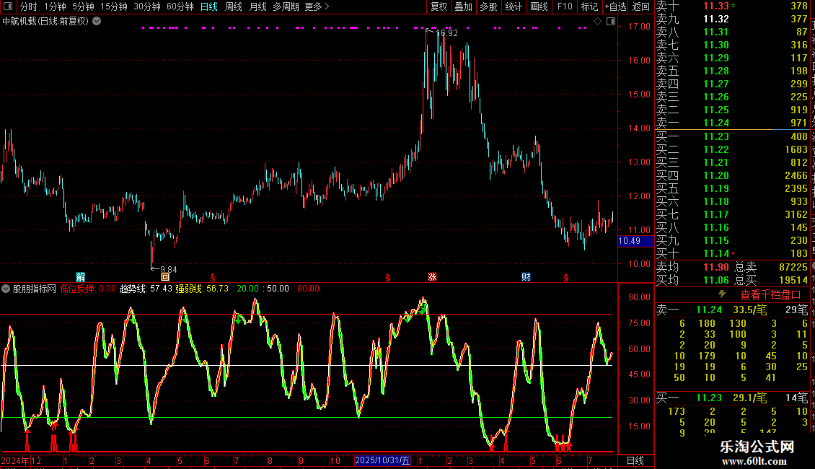Click the red dollar marker nearest the left edge
815x469 pixels.
click(x=213, y=279)
